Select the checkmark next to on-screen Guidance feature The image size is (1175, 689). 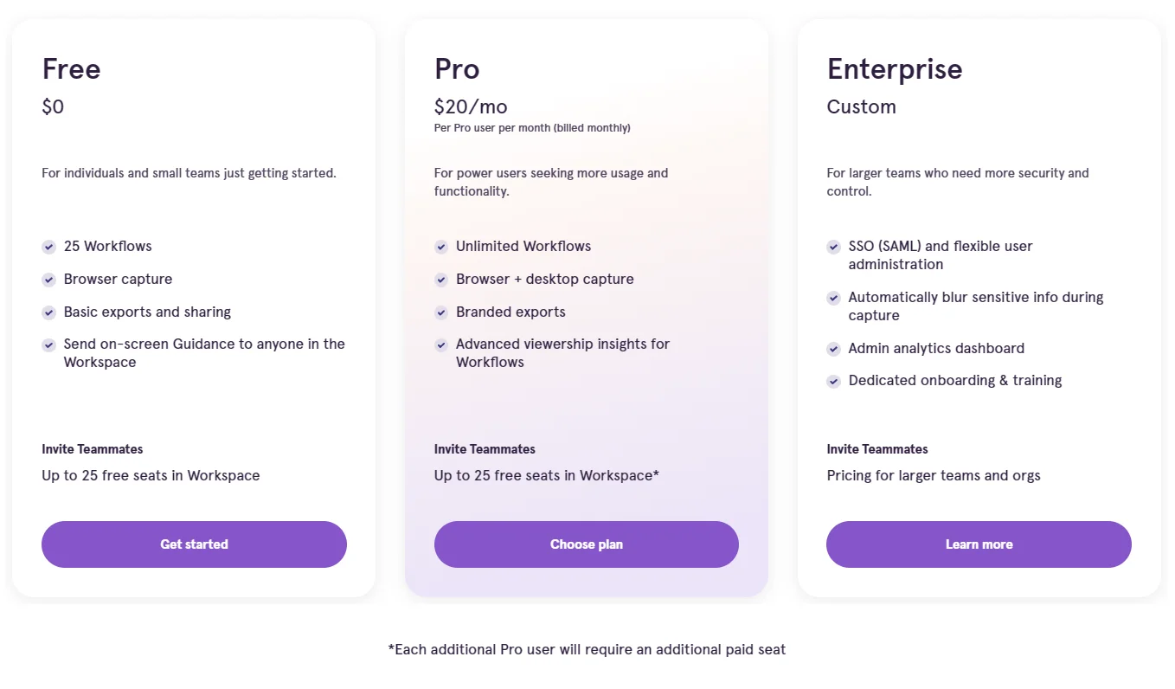coord(48,344)
